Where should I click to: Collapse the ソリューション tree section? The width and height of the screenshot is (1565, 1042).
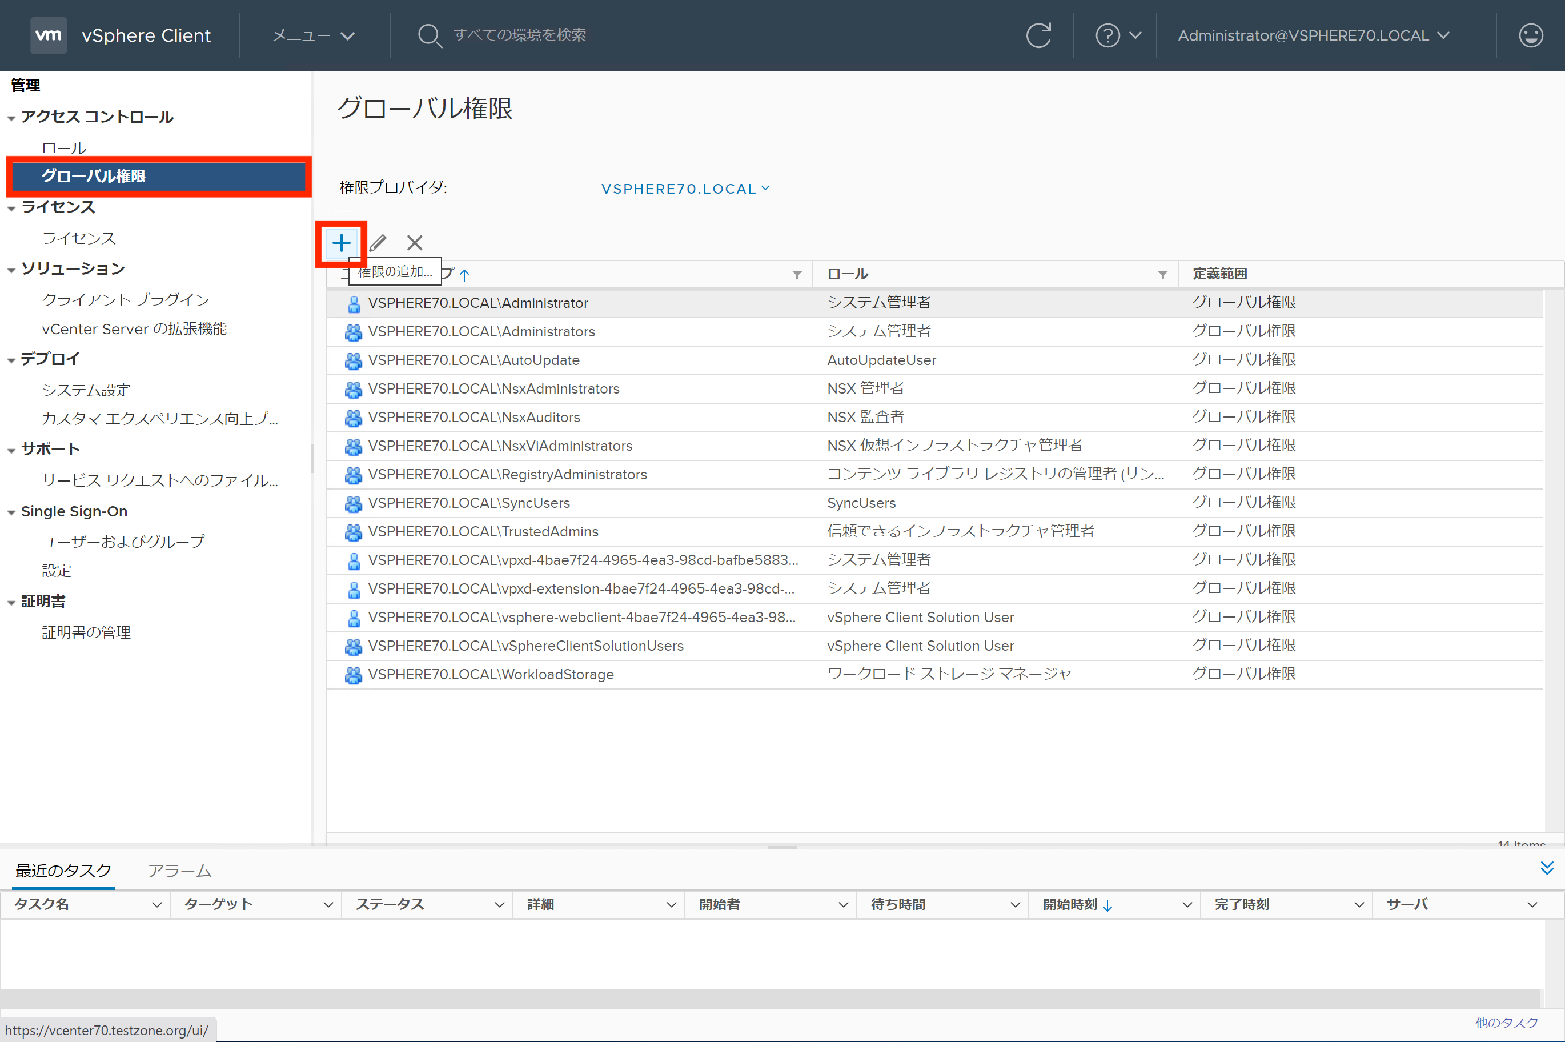tap(11, 270)
